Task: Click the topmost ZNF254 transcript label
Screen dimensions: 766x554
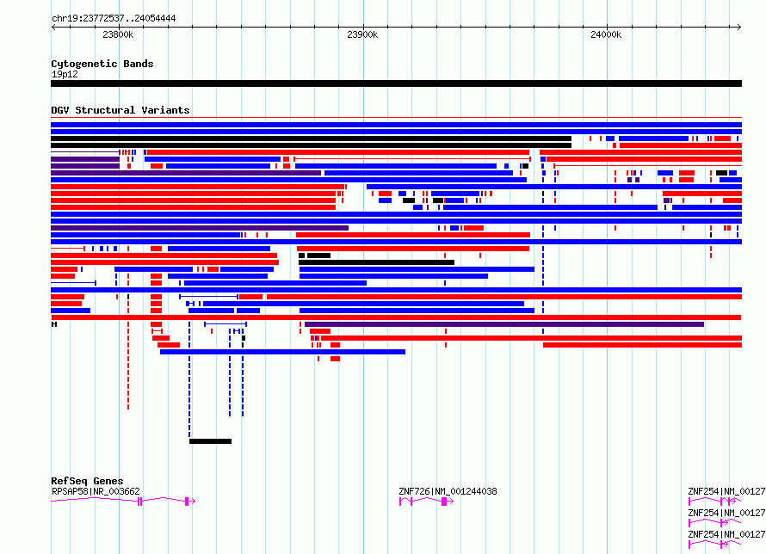Action: coord(726,491)
